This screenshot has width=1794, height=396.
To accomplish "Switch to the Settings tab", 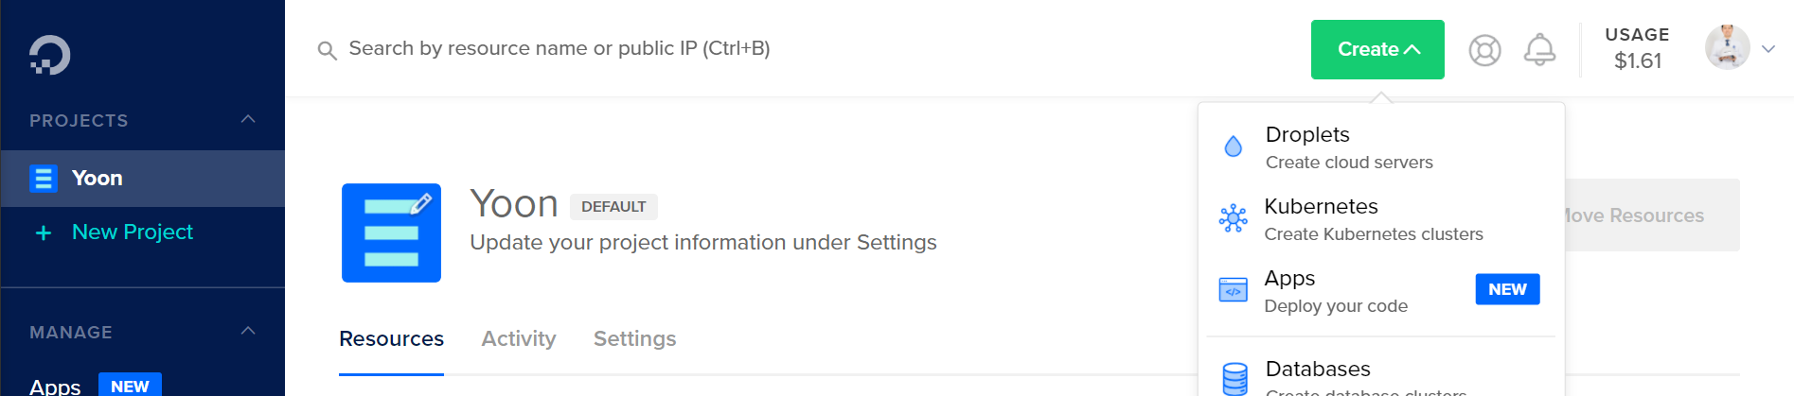I will coord(634,338).
